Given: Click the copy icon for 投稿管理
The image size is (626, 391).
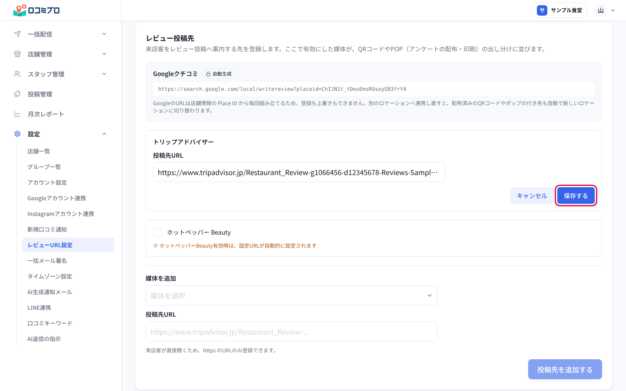Looking at the screenshot, I should tap(17, 94).
